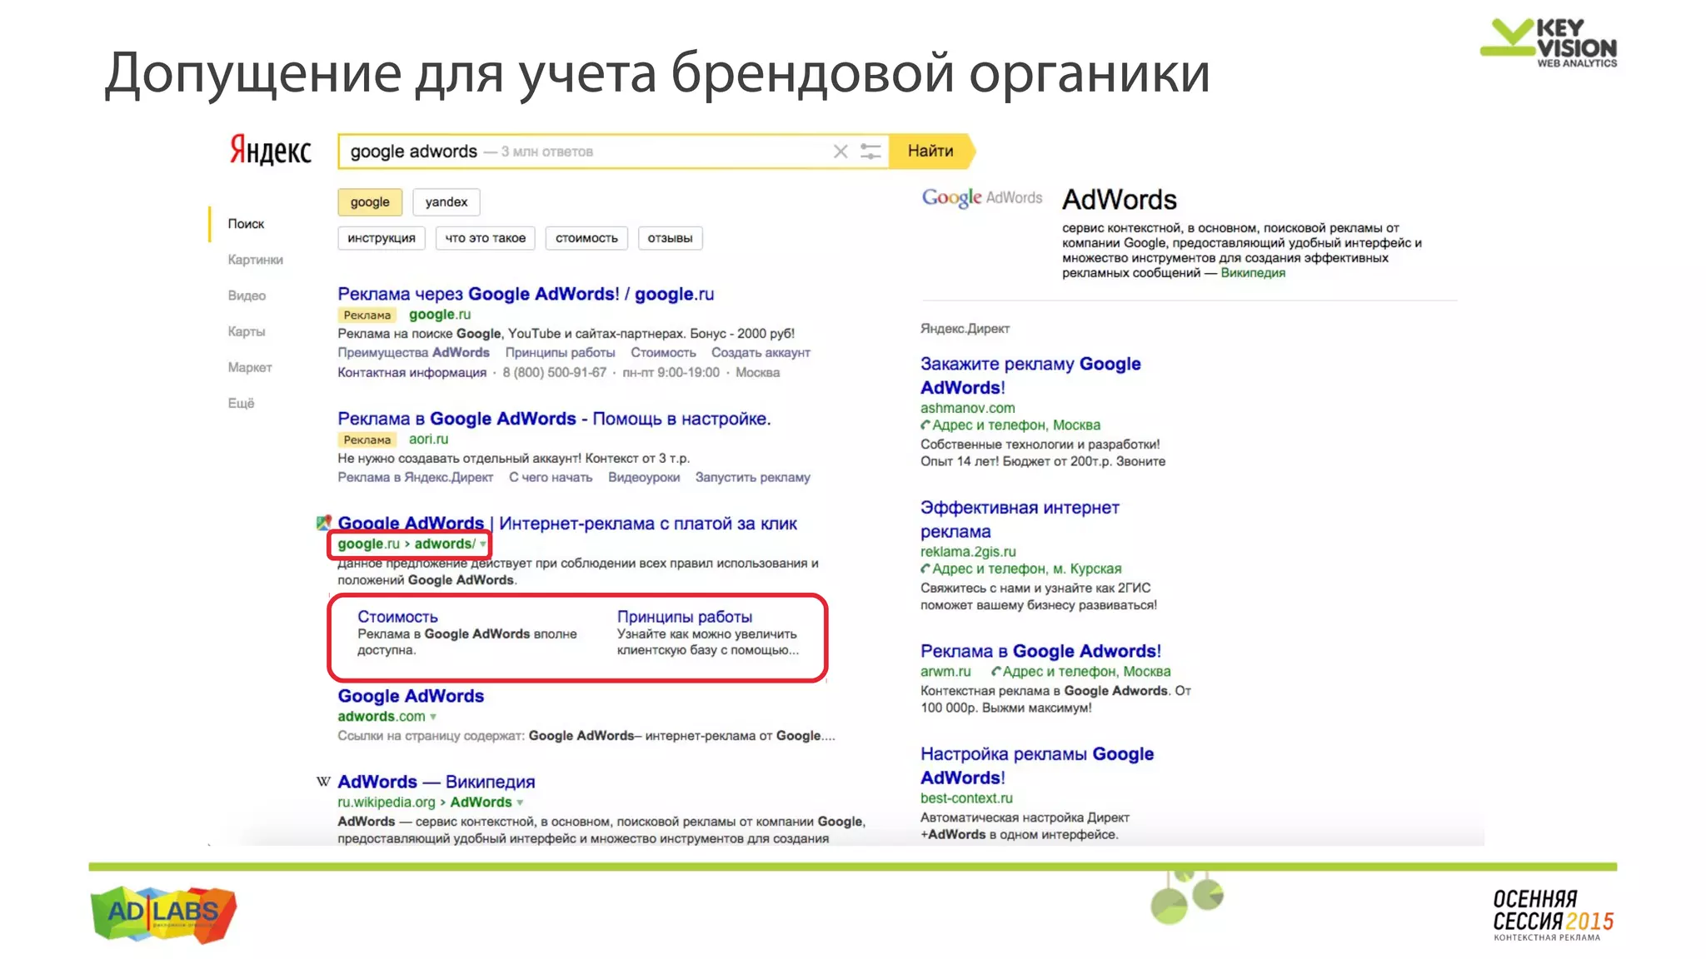Click the aori.ru domain link
1706x959 pixels.
click(x=428, y=440)
